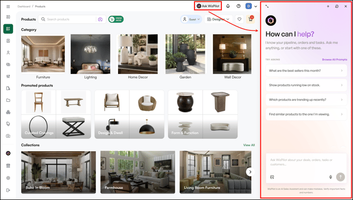
Task: Click the next arrow on Collections carousel
Action: pos(250,172)
